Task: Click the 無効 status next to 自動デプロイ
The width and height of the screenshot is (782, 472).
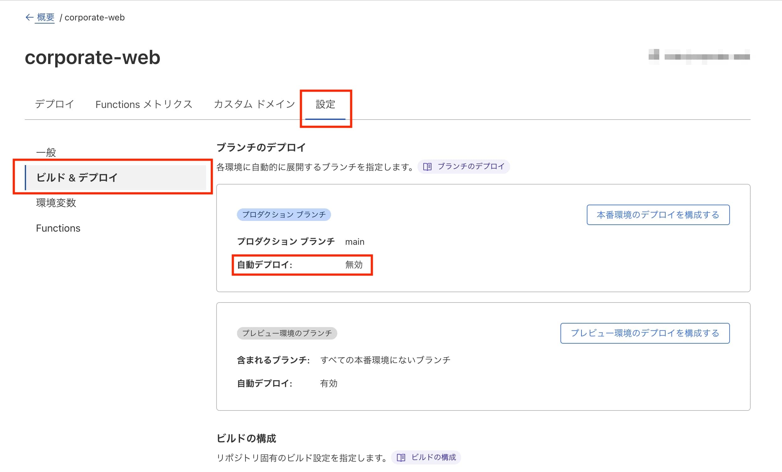Action: tap(353, 265)
